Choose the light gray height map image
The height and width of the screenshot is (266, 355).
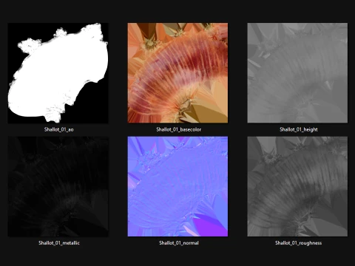pyautogui.click(x=297, y=73)
